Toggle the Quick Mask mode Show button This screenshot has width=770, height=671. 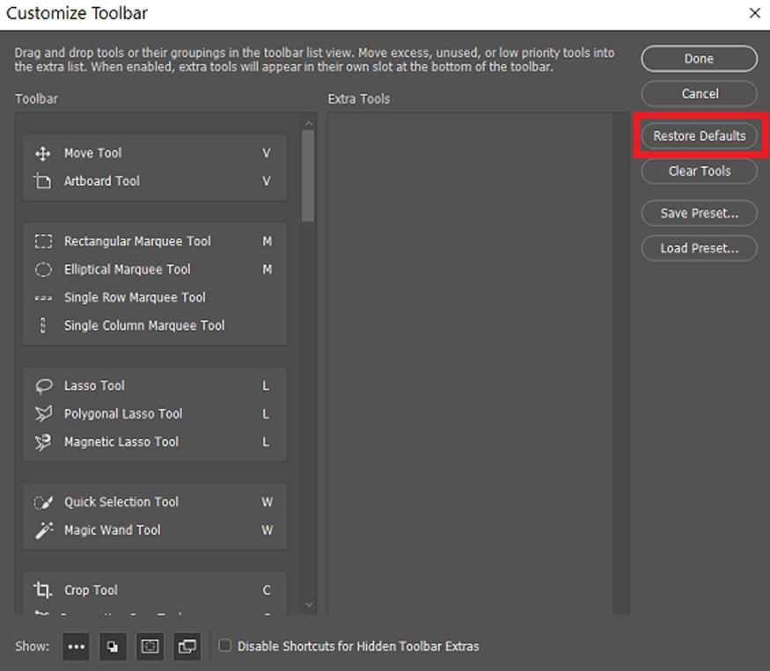pos(150,646)
